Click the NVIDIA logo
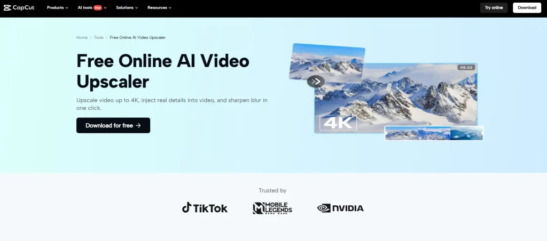 click(x=340, y=208)
